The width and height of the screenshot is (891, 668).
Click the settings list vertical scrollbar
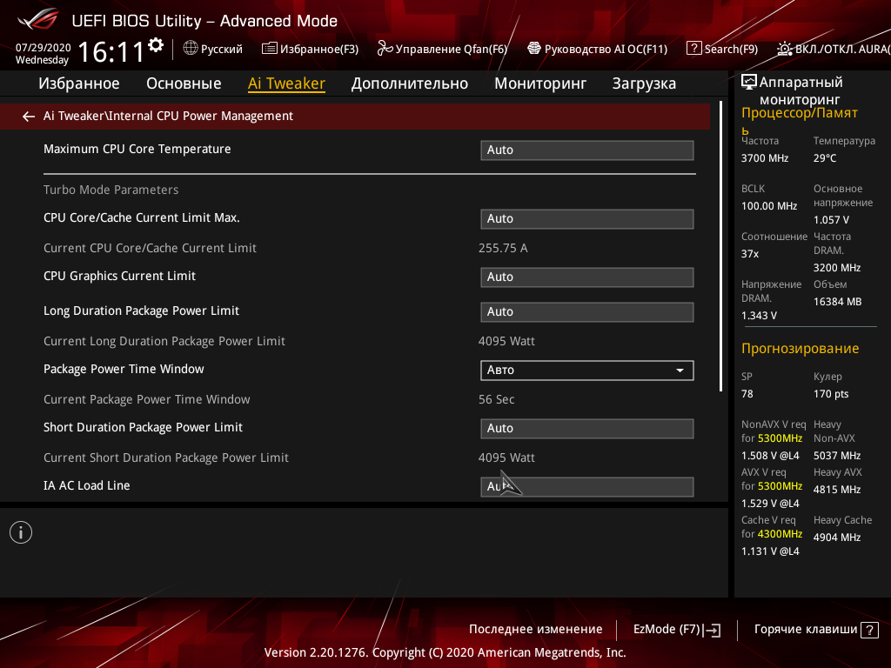(x=721, y=245)
